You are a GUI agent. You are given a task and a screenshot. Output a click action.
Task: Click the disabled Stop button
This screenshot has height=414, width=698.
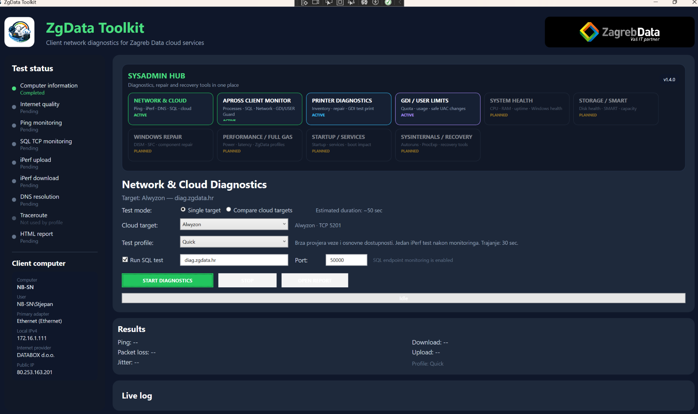[x=247, y=280]
